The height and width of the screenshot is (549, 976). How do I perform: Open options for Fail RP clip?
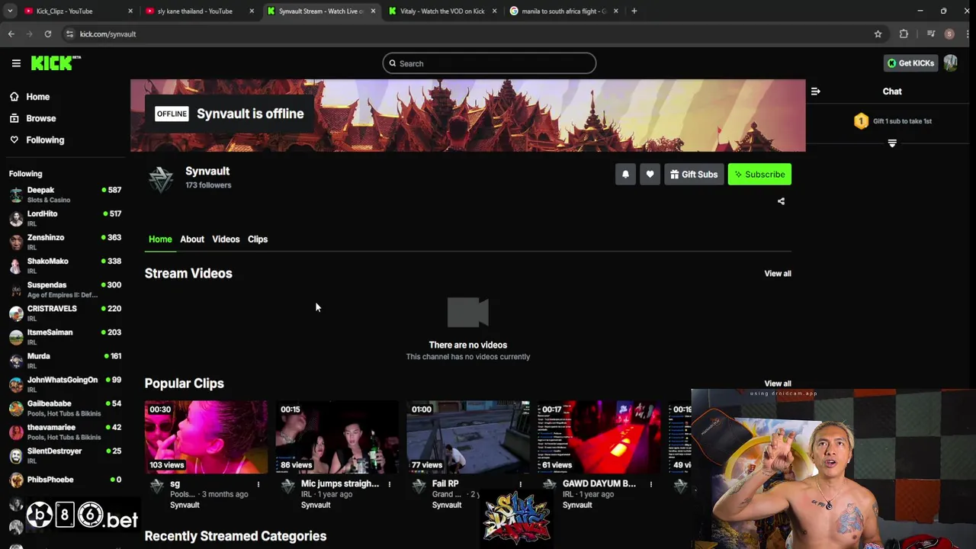tap(520, 484)
